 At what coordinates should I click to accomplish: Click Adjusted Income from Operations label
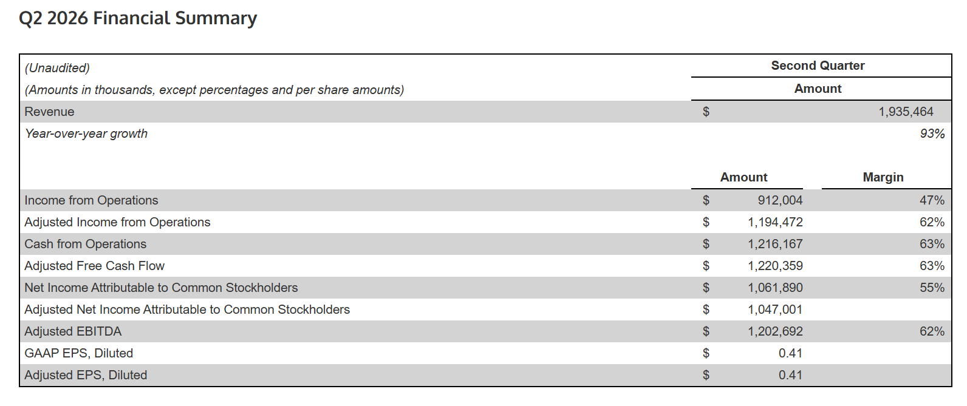tap(117, 222)
